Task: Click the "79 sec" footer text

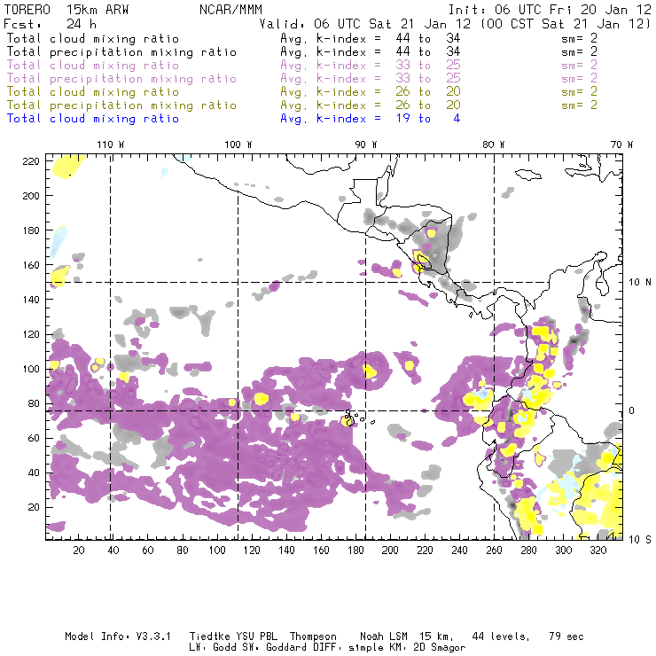Action: coord(566,636)
